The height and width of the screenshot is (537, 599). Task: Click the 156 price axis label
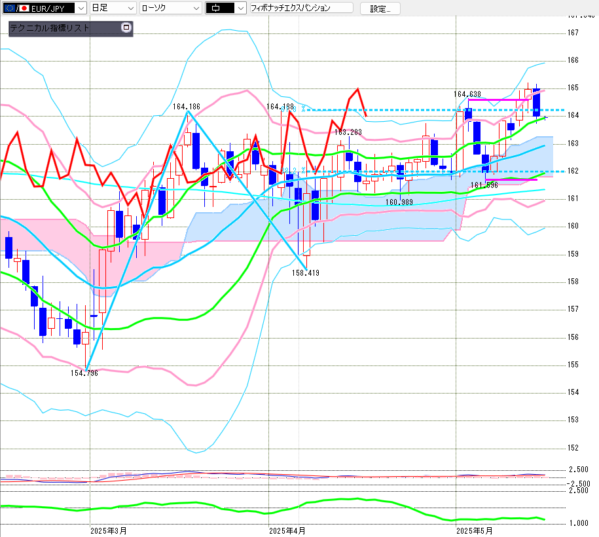coord(573,337)
